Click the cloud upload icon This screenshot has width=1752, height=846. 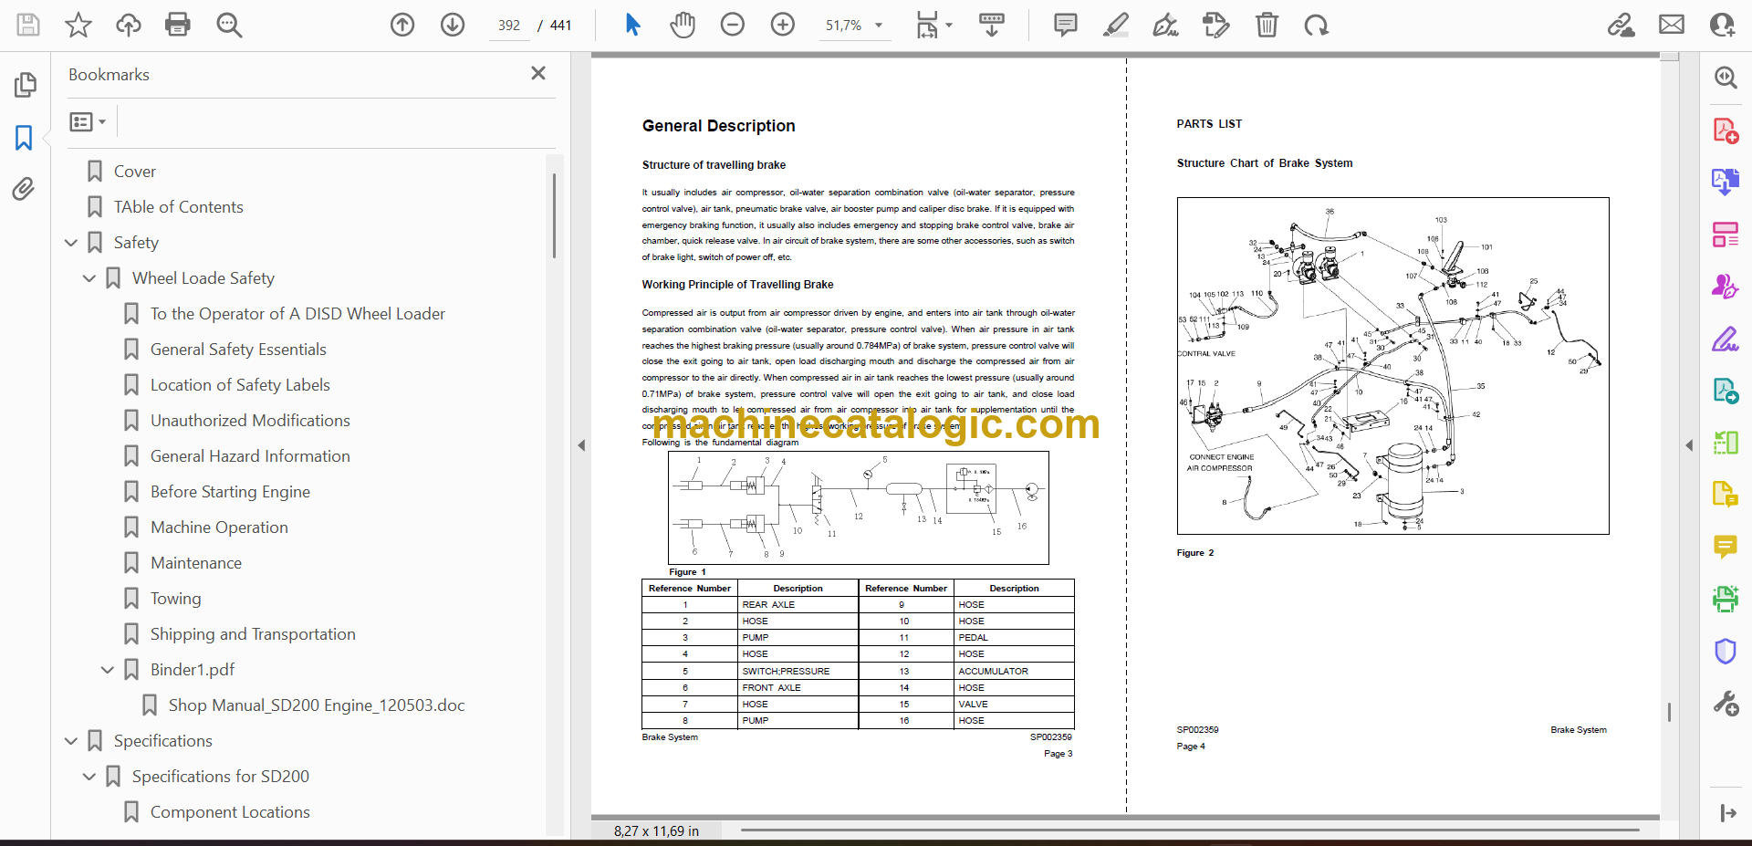point(129,25)
